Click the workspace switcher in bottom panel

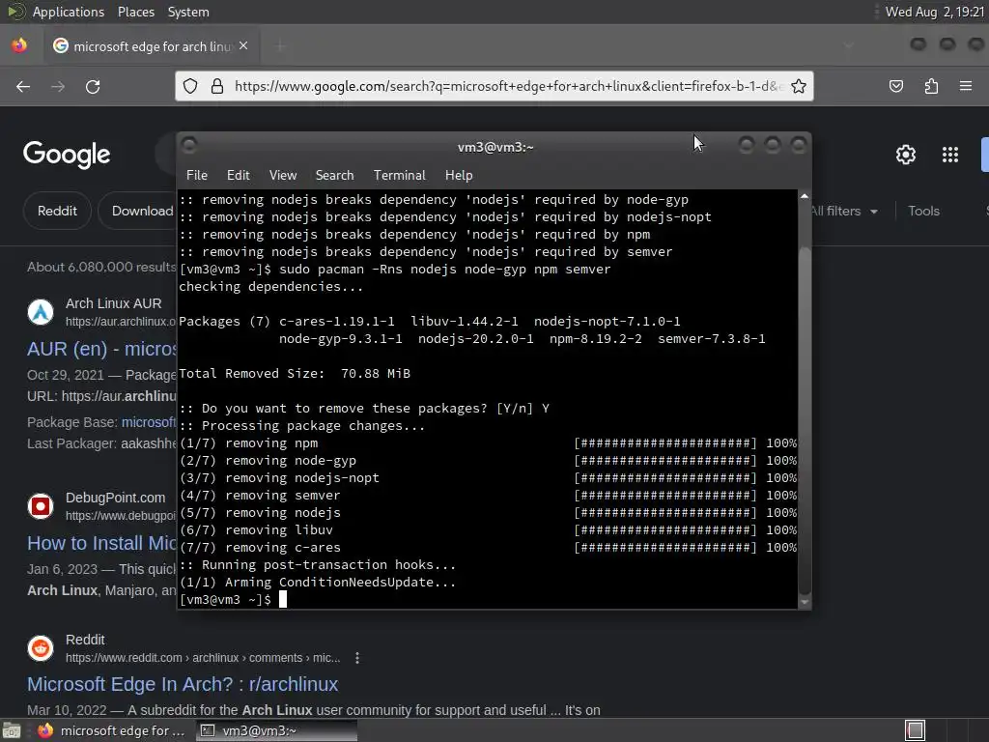915,730
